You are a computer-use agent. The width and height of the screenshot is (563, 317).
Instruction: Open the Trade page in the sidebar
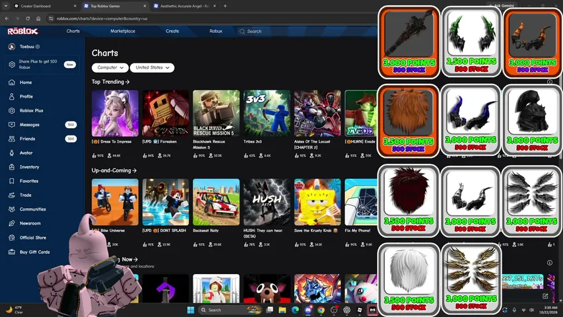[x=26, y=195]
